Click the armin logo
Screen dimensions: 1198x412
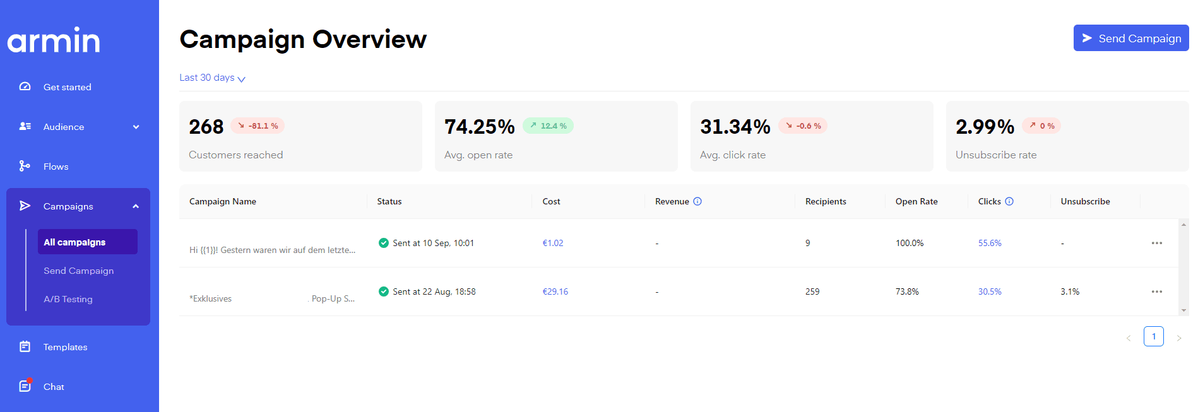click(54, 40)
